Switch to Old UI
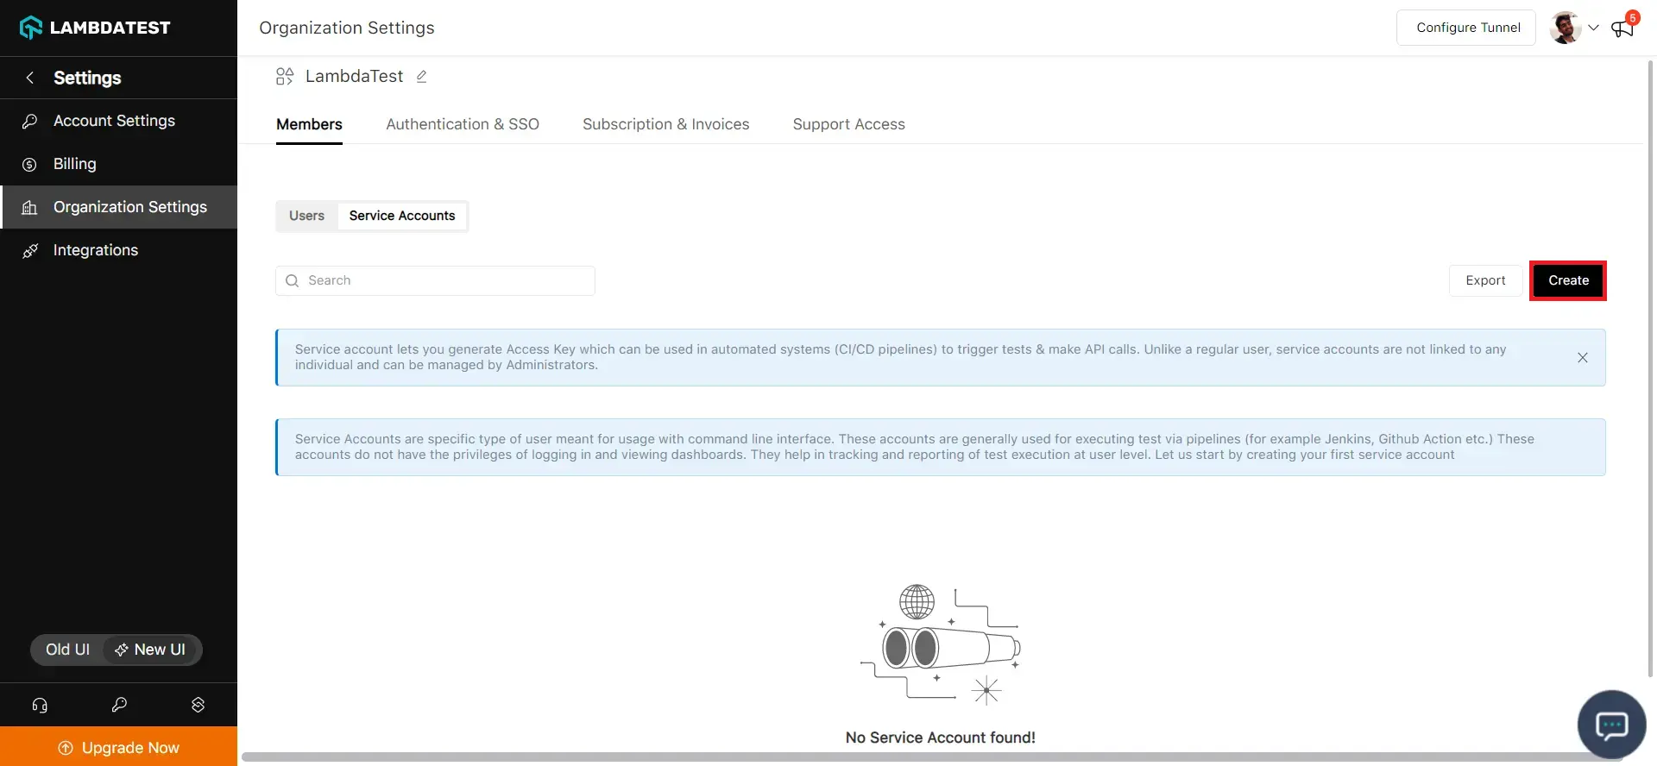The image size is (1657, 766). point(67,650)
